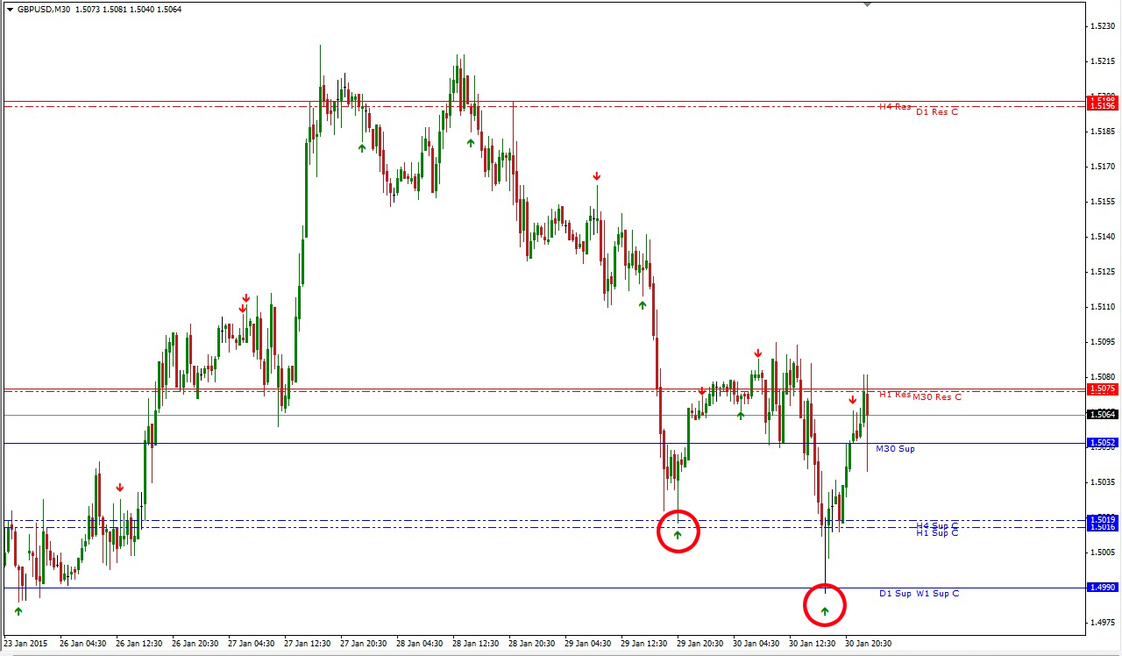
Task: Open the dropdown arrow beside GBPUSD,M30
Action: click(10, 10)
